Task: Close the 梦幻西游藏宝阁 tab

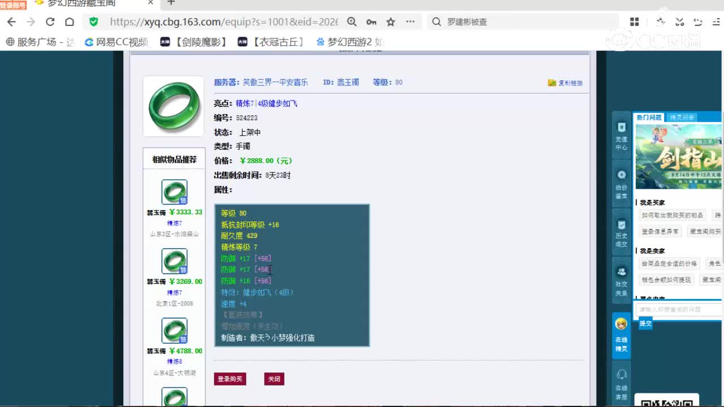Action: 150,3
